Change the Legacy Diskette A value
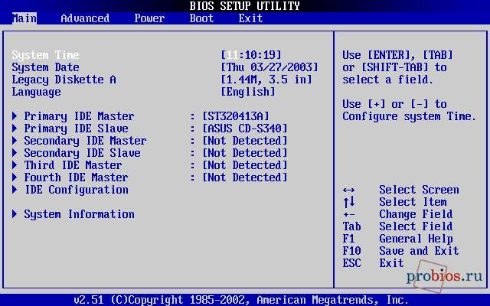The width and height of the screenshot is (490, 306). tap(266, 80)
